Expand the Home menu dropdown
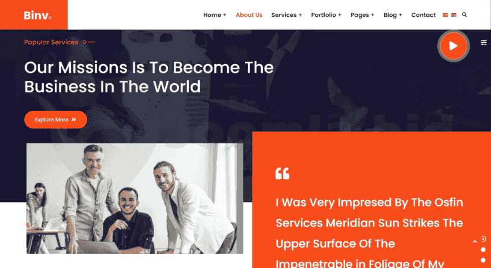Viewport: 491px width, 268px height. (x=215, y=15)
